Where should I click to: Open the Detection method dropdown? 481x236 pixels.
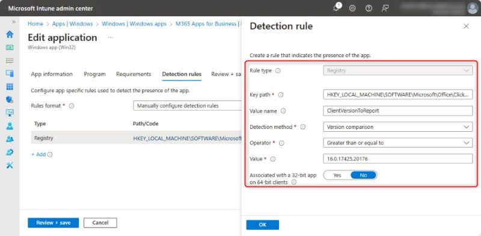(398, 126)
